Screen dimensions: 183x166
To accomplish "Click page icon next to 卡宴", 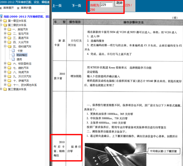I will click(13, 51).
